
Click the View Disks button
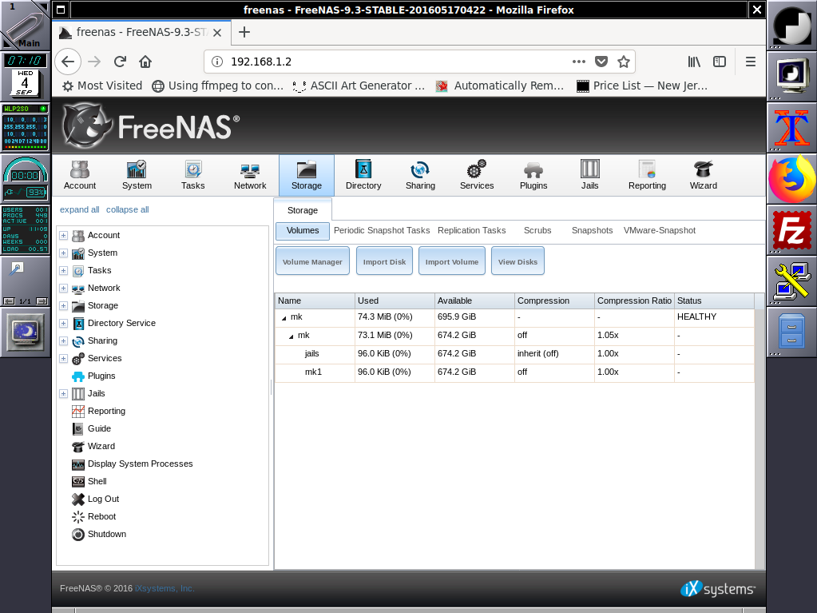tap(518, 261)
